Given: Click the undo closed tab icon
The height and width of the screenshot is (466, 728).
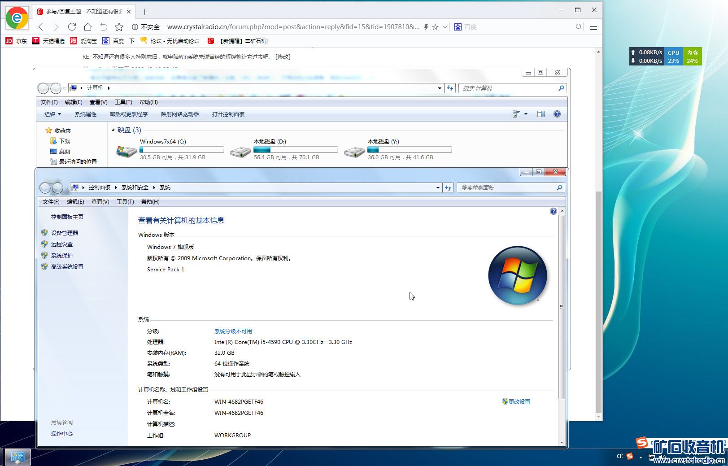Looking at the screenshot, I should click(104, 27).
